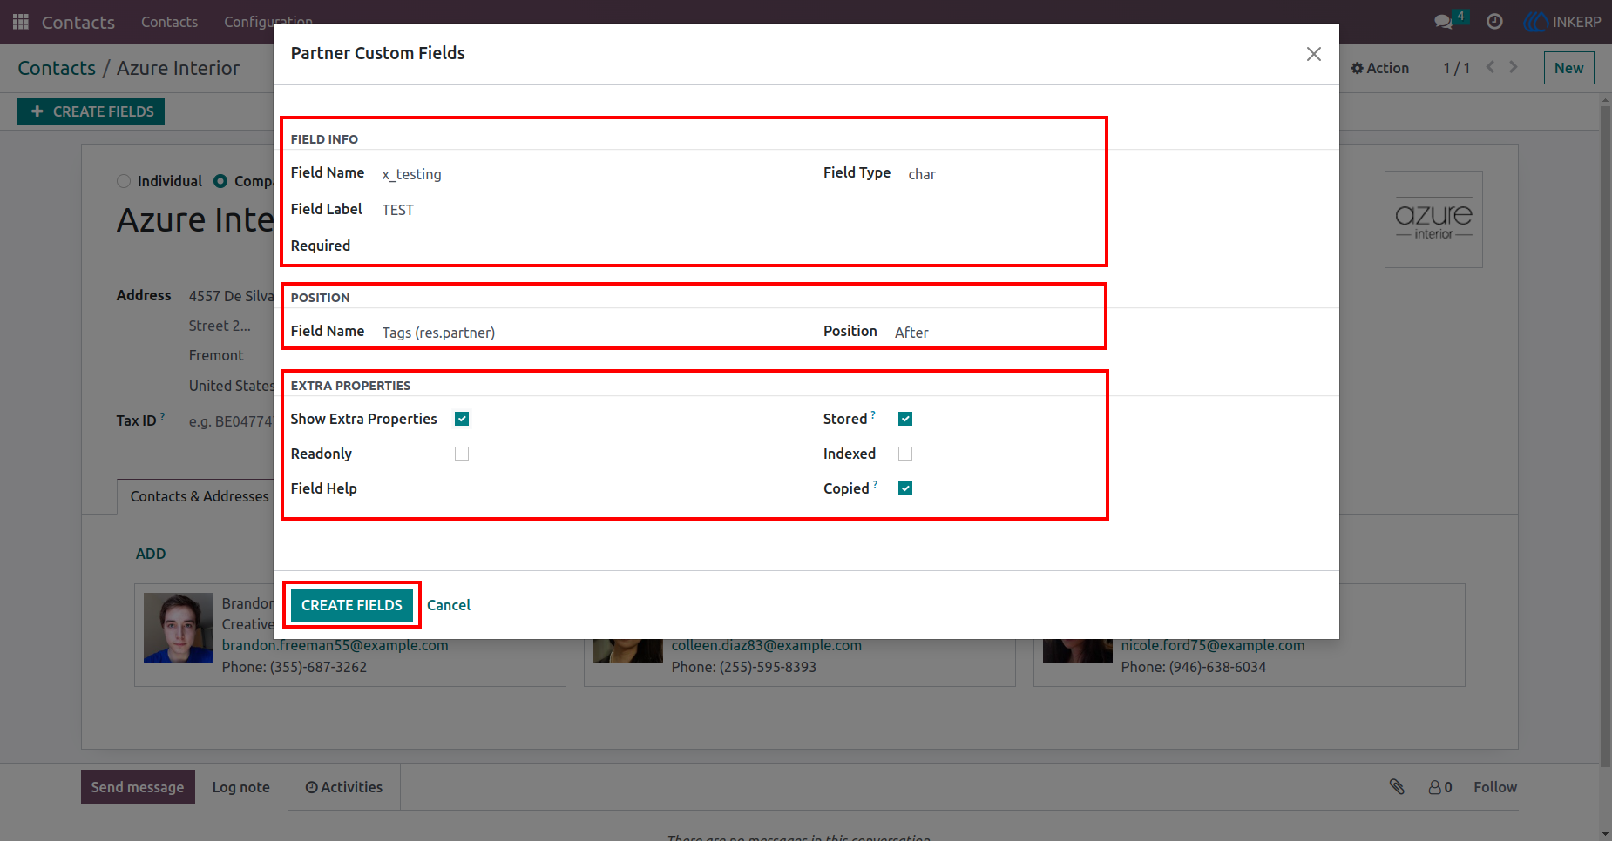Click CREATE FIELDS button in dialog
The width and height of the screenshot is (1612, 841).
352,605
